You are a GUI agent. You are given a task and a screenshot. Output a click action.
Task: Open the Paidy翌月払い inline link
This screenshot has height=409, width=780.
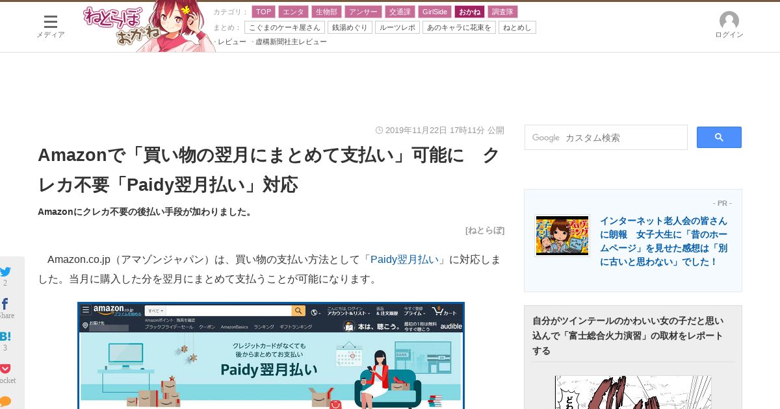click(x=405, y=259)
